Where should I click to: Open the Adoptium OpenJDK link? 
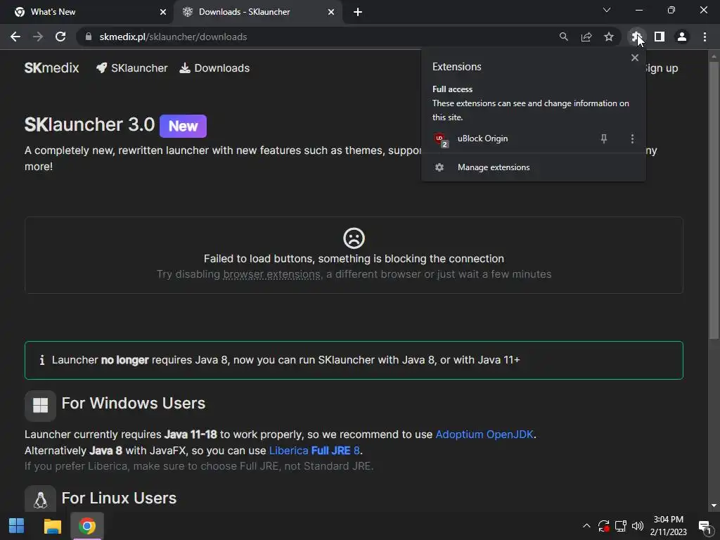coord(484,435)
